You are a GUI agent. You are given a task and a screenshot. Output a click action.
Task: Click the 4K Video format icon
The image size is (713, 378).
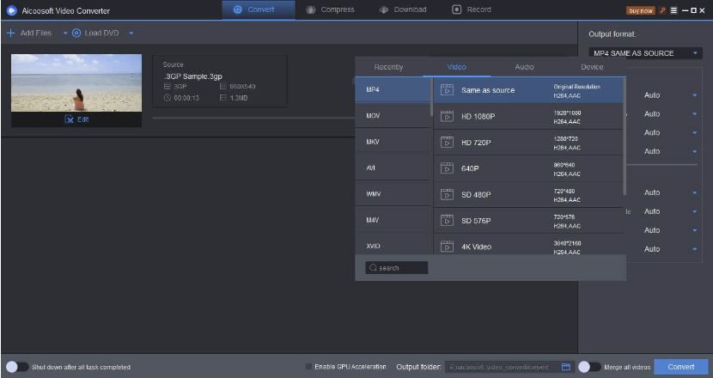click(447, 247)
